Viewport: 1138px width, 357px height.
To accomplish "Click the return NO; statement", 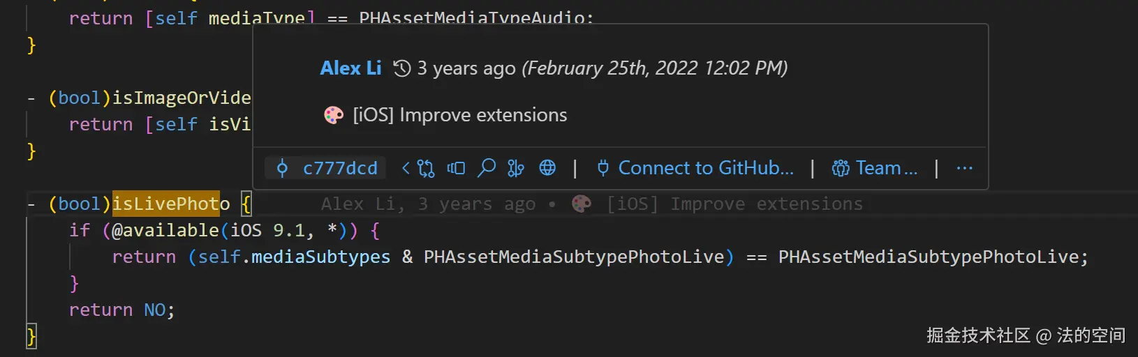I will tap(122, 310).
